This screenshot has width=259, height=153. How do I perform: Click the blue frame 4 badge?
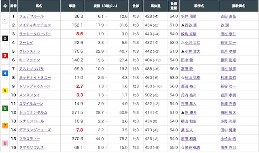tap(5, 73)
